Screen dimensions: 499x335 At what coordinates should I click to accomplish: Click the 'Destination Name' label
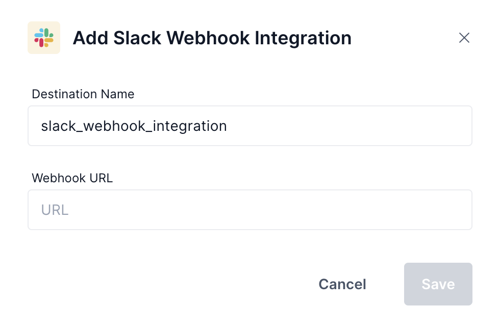tap(83, 94)
